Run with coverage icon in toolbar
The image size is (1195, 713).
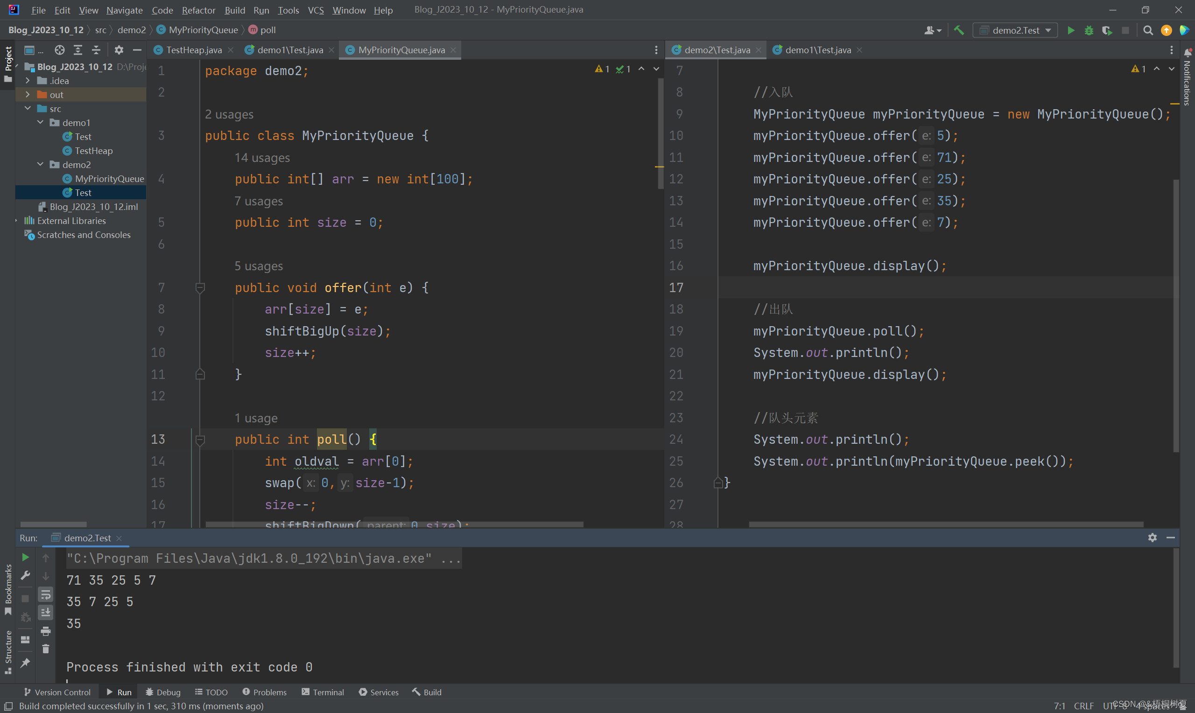[1107, 30]
